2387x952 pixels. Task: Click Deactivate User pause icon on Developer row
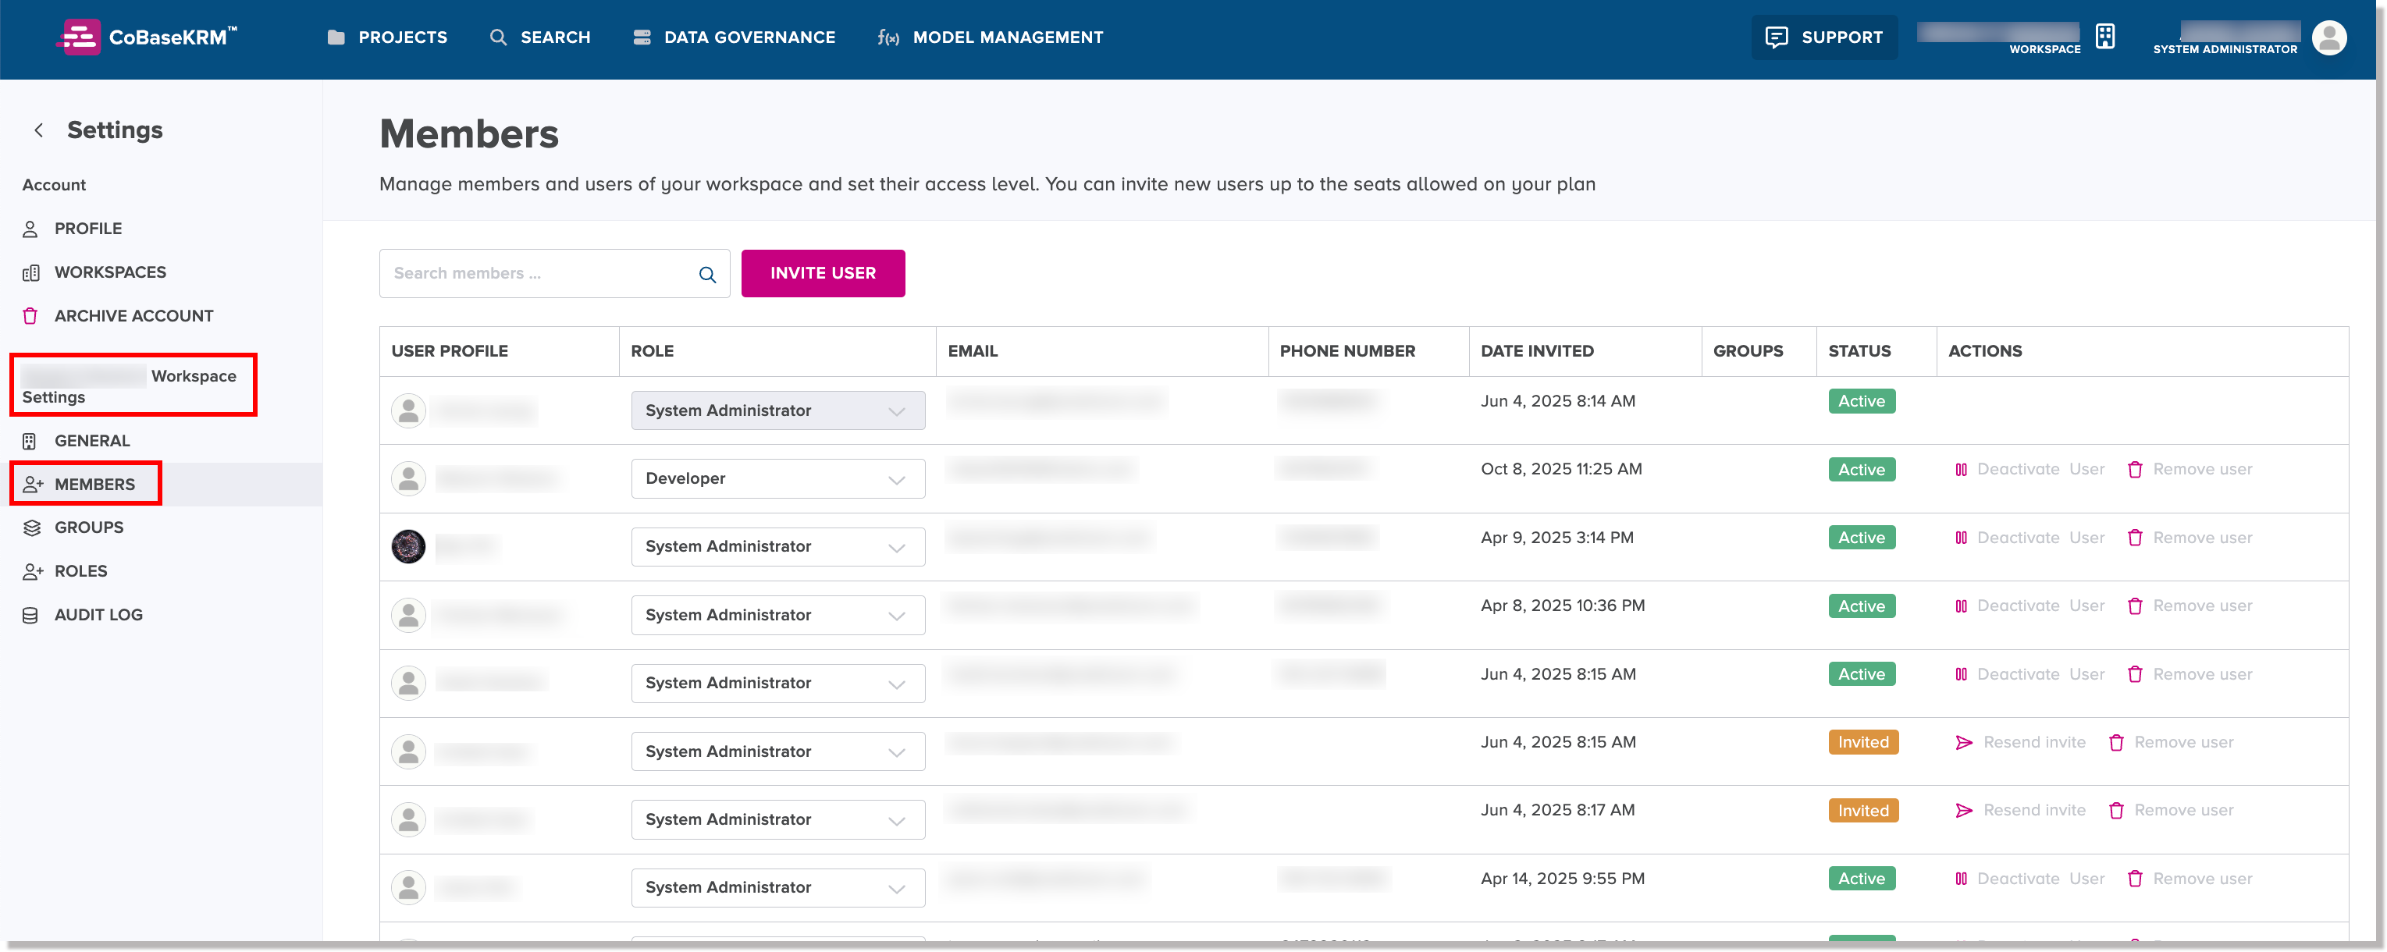tap(1963, 470)
